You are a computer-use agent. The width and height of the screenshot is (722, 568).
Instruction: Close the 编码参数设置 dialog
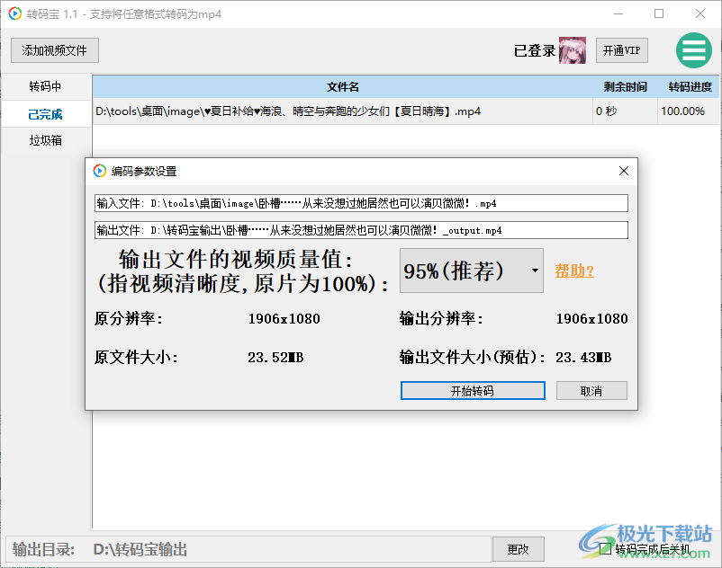624,171
